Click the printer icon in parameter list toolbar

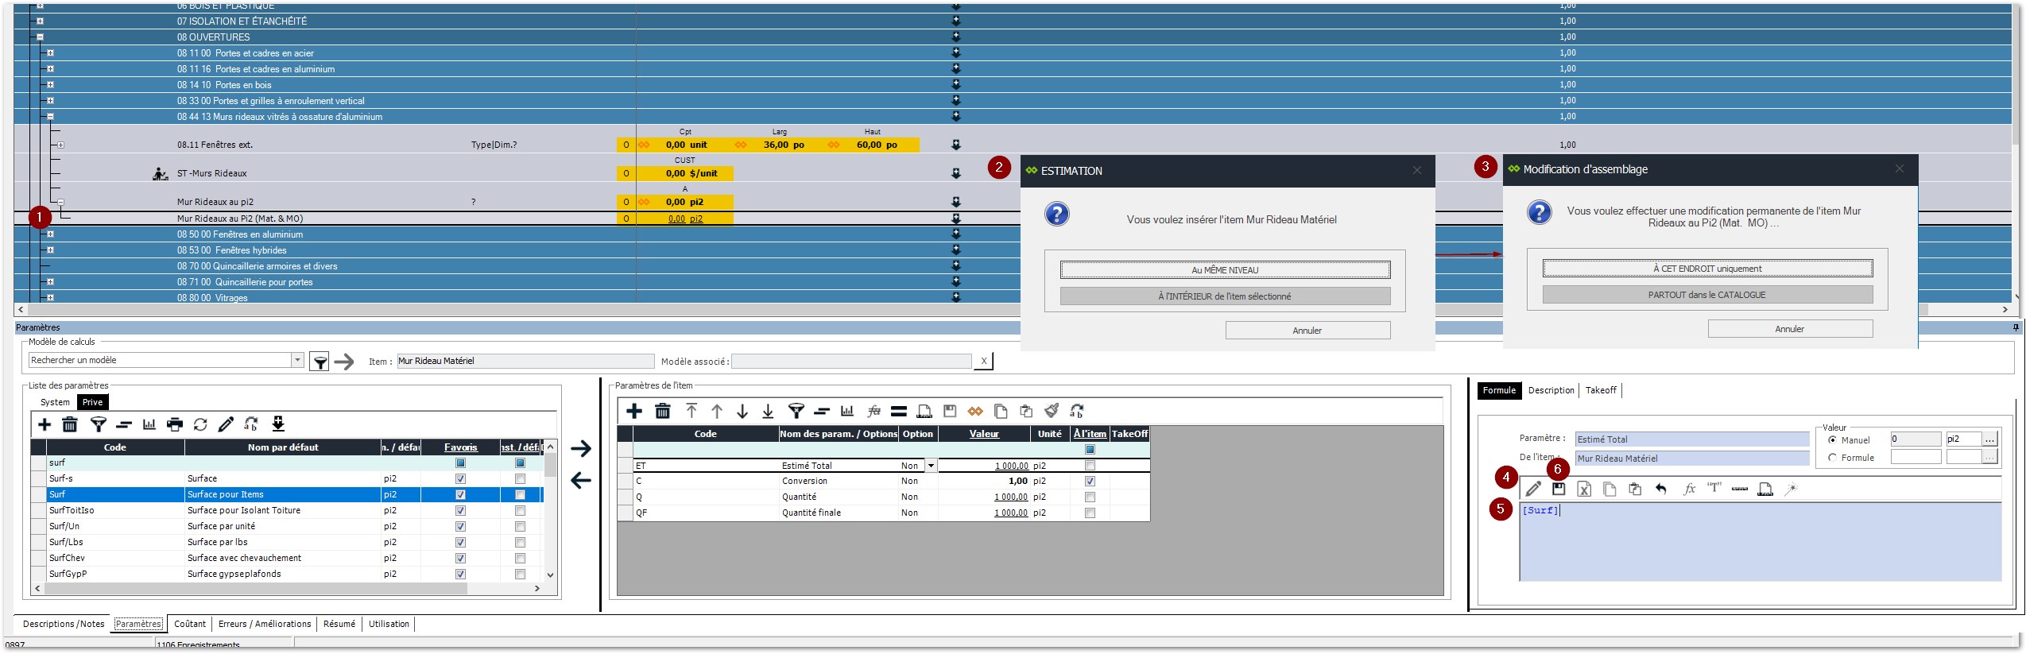pos(175,424)
